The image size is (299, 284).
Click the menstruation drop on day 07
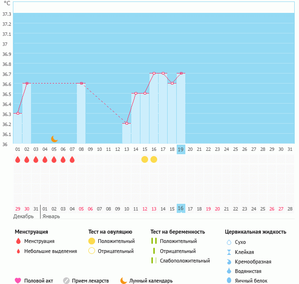(72, 159)
